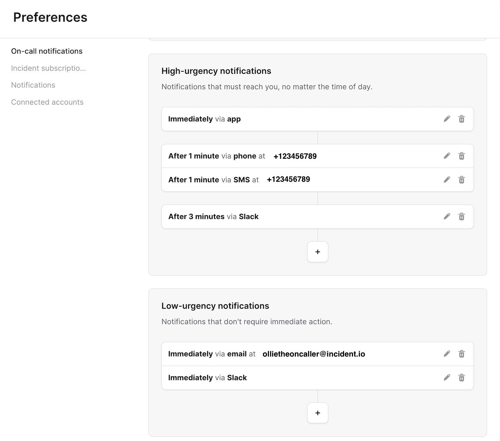
Task: Delete the low-urgency email rule
Action: (462, 354)
